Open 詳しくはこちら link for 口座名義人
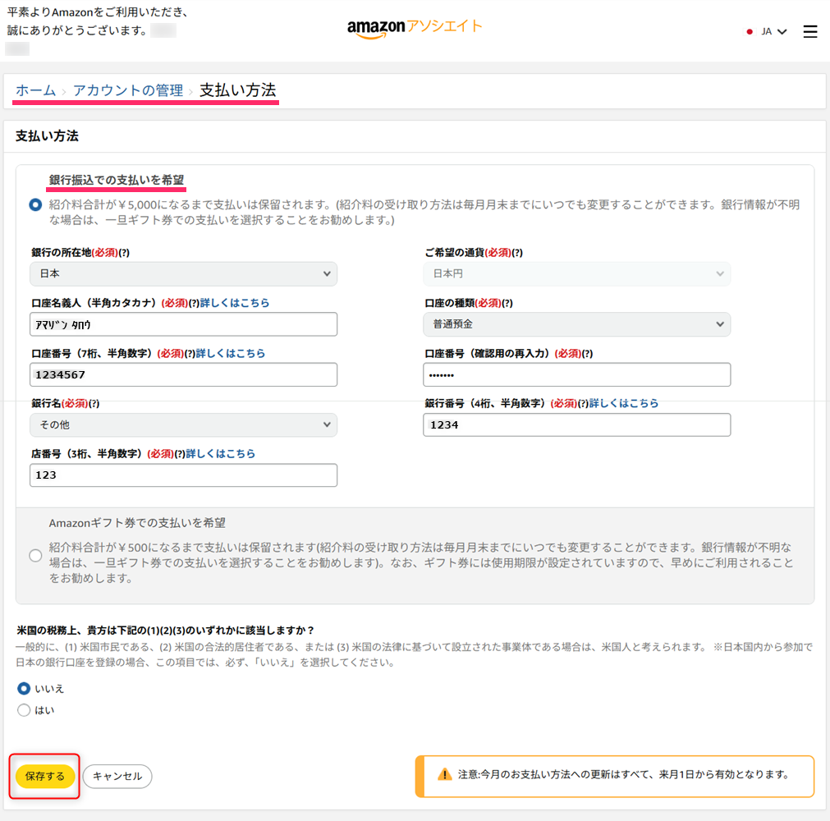The image size is (830, 821). pyautogui.click(x=235, y=303)
